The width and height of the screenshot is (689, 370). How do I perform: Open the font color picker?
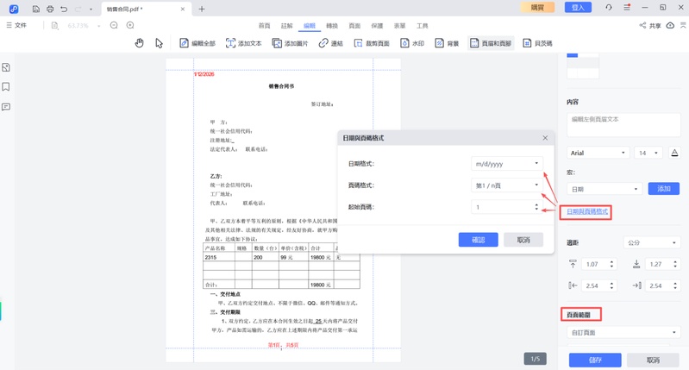(674, 153)
